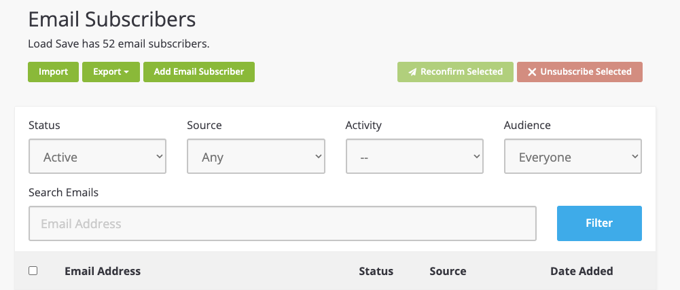Open the Activity filter dropdown
Viewport: 680px width, 290px height.
pyautogui.click(x=414, y=157)
